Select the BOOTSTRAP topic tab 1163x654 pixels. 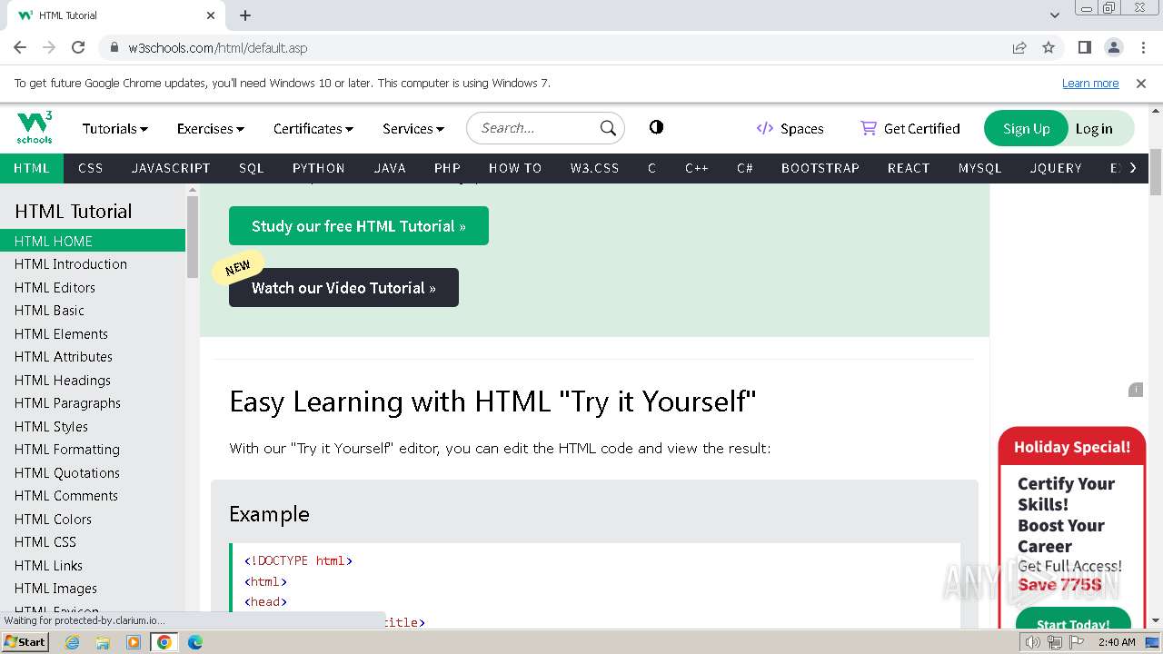(820, 168)
